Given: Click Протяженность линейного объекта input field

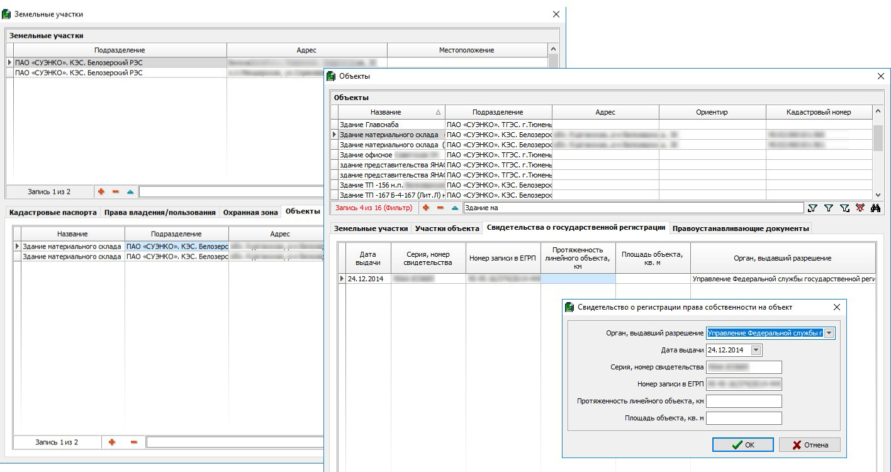Looking at the screenshot, I should click(744, 401).
